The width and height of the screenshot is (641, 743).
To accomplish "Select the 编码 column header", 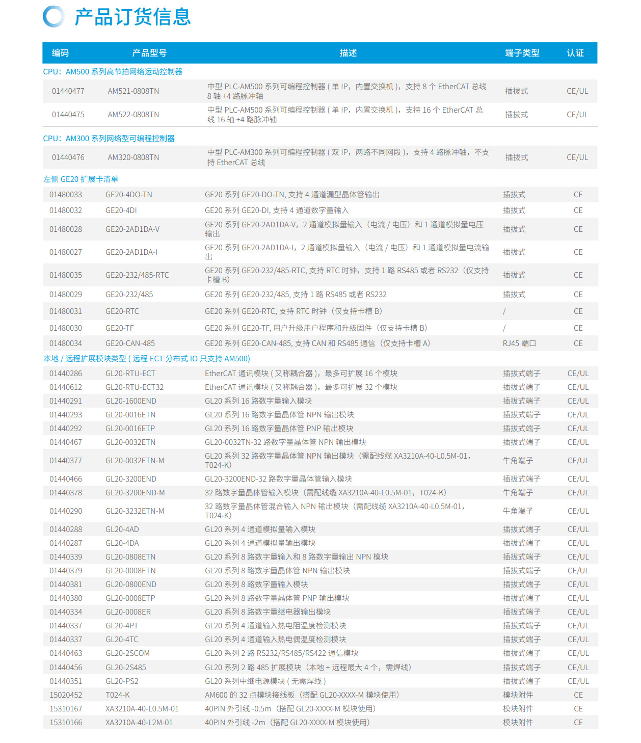I will coord(60,53).
